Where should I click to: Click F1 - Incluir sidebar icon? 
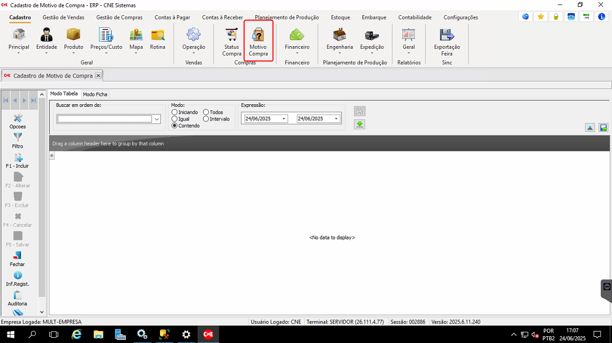pos(17,161)
